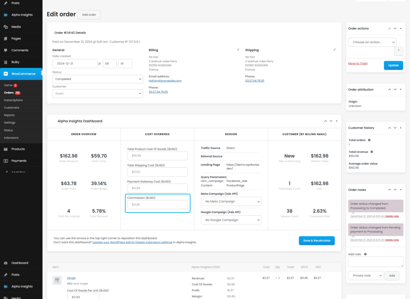This screenshot has height=299, width=410.
Task: Open the Choose an action dropdown
Action: [372, 42]
